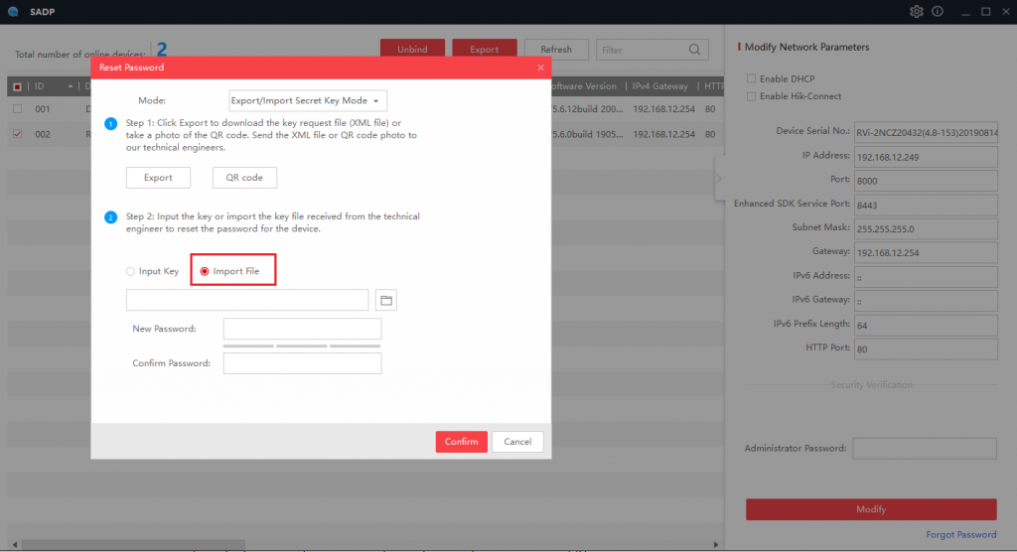The width and height of the screenshot is (1017, 552).
Task: Select the Input Key radio button
Action: pos(130,271)
